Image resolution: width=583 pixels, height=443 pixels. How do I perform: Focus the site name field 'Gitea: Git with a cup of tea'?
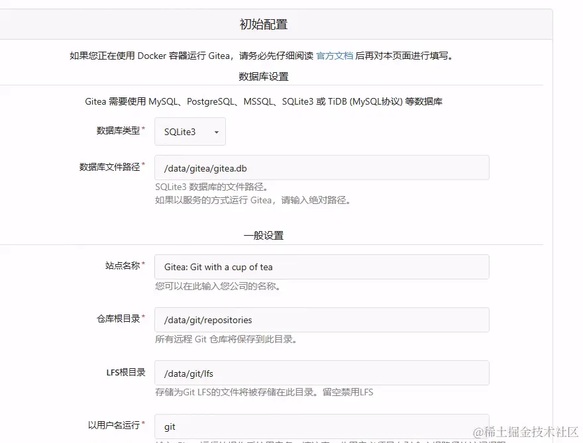(x=321, y=267)
